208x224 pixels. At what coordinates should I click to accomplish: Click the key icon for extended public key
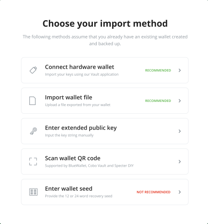(x=33, y=131)
